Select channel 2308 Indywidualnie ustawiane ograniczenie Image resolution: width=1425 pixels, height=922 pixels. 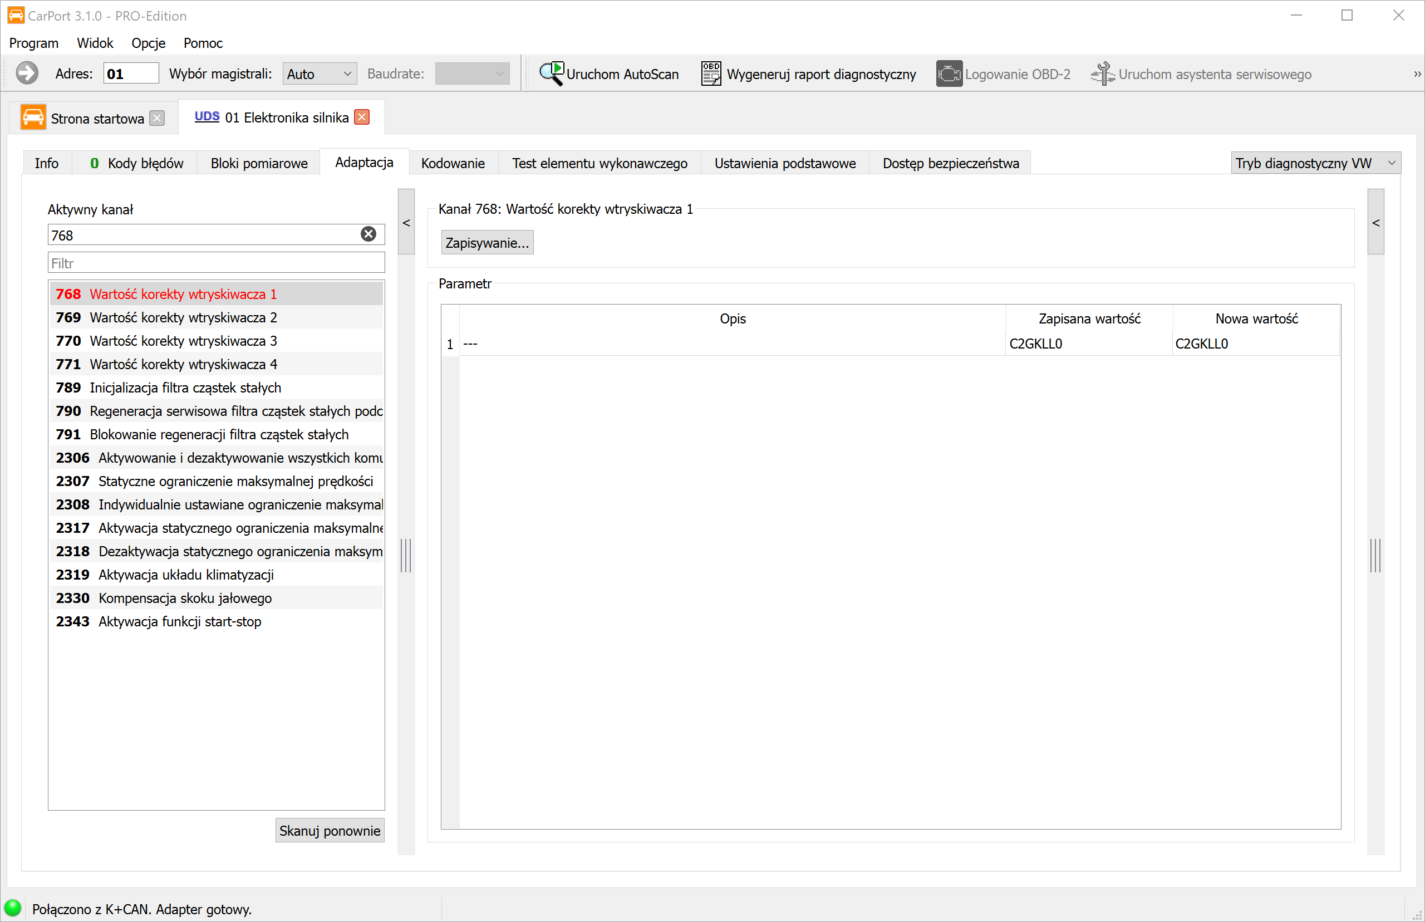[216, 504]
